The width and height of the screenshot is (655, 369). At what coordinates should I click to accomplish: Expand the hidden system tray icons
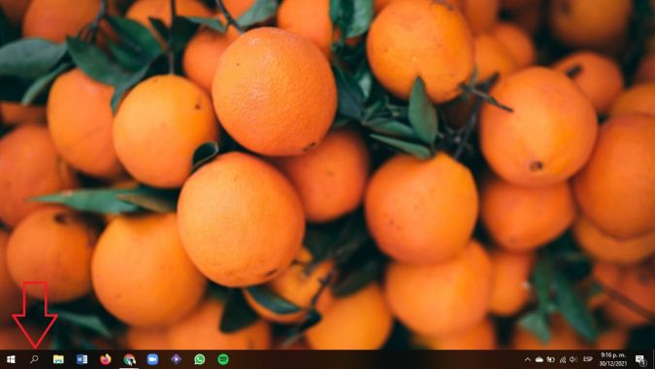(528, 359)
